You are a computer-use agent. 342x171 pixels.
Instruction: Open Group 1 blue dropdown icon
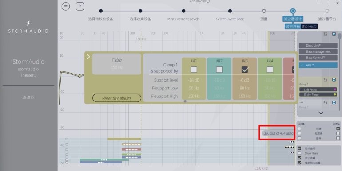(334, 80)
